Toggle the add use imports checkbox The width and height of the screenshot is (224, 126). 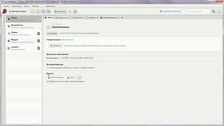[48, 82]
